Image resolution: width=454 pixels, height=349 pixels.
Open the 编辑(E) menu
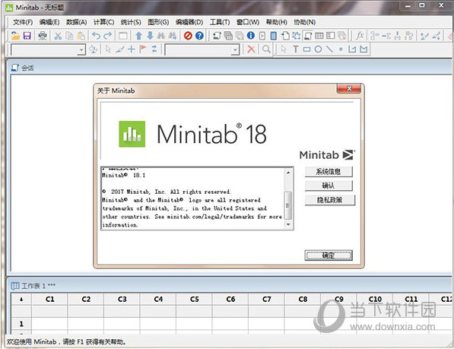coord(49,22)
